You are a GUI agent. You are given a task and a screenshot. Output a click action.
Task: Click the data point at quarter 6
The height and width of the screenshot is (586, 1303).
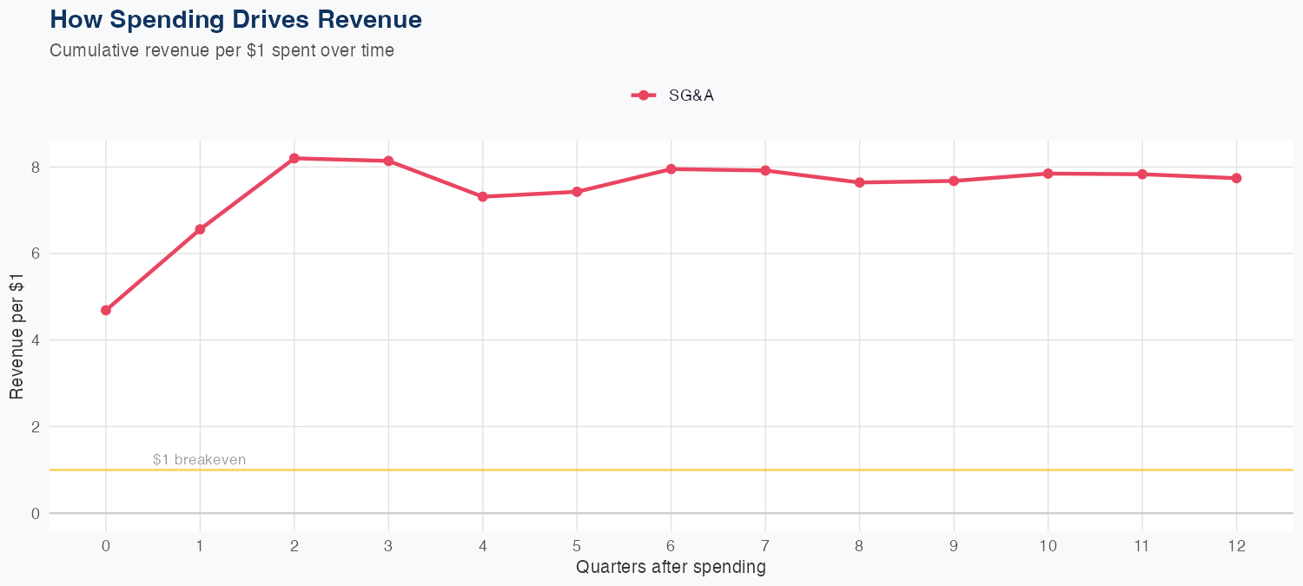click(671, 168)
